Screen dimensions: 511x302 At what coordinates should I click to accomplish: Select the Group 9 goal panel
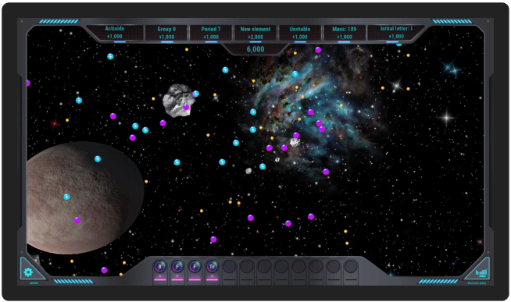tap(166, 33)
